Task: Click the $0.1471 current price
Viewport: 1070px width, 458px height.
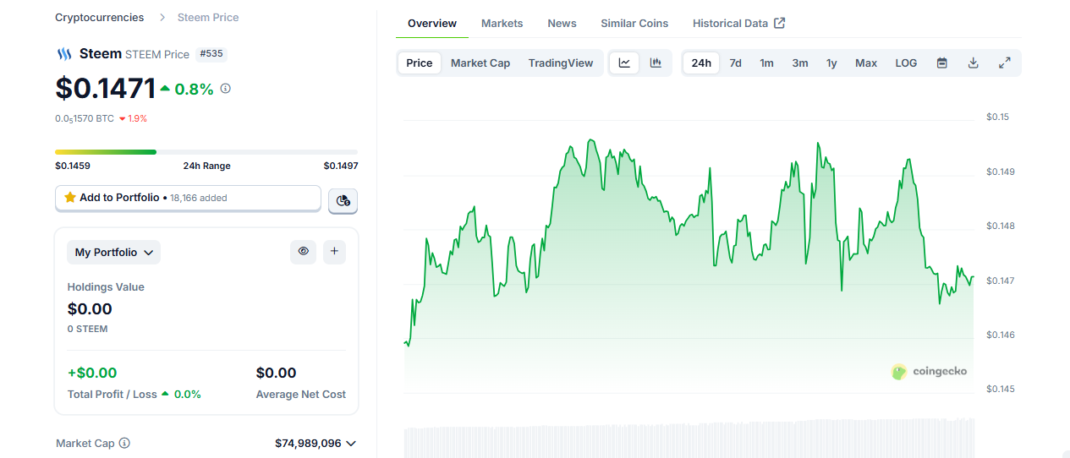Action: (106, 88)
